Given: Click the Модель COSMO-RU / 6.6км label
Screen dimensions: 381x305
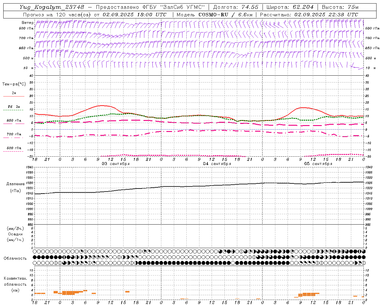Looking at the screenshot, I should 215,15.
